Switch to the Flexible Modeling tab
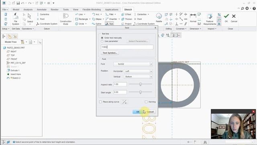Viewport: 257px width, 145px height. [x=92, y=10]
